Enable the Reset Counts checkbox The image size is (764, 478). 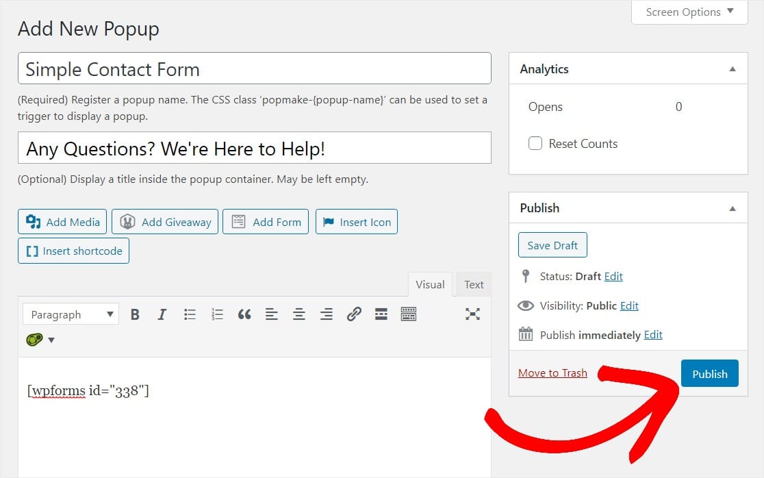pos(535,144)
